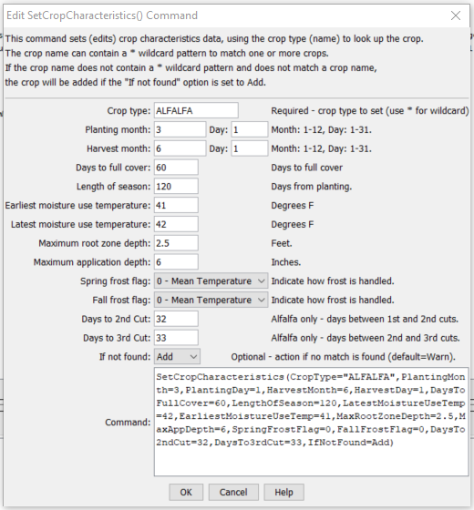Edit the Days to 2nd Cut field
The width and height of the screenshot is (474, 510).
[x=176, y=319]
